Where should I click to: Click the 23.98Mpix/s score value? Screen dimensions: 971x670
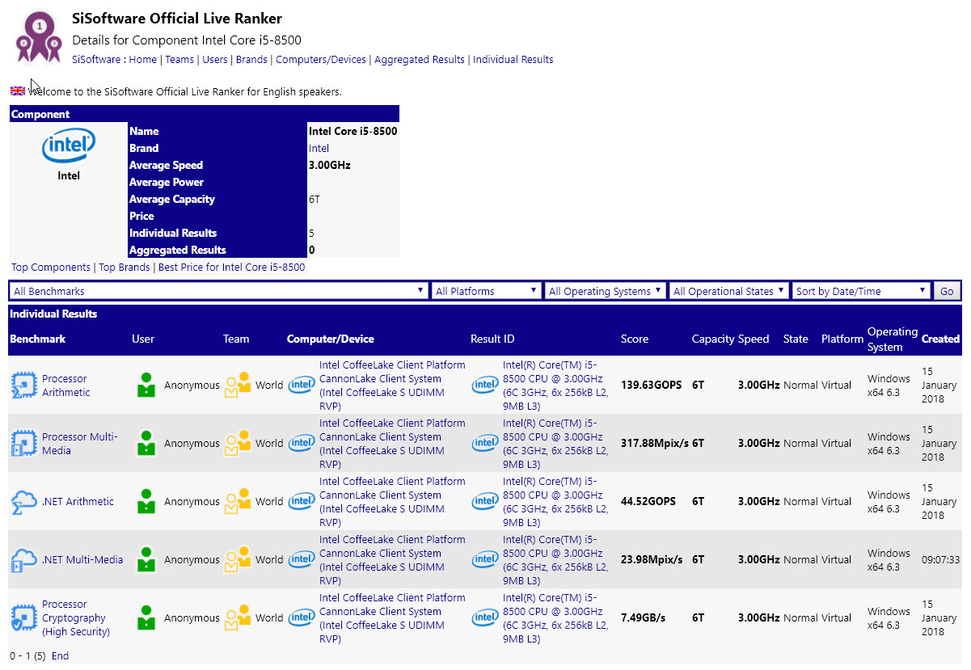[652, 560]
